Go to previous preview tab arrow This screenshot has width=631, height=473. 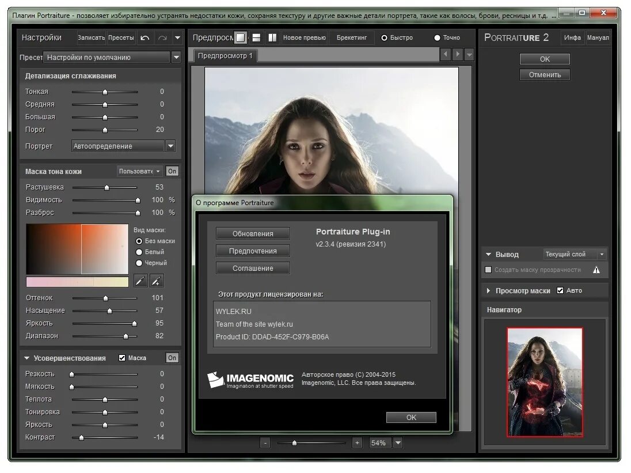click(x=445, y=54)
